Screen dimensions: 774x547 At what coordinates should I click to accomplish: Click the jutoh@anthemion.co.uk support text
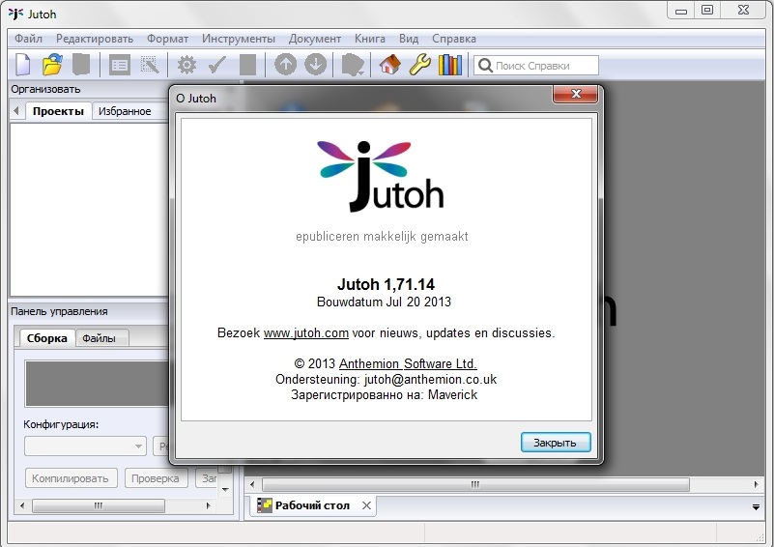point(430,379)
